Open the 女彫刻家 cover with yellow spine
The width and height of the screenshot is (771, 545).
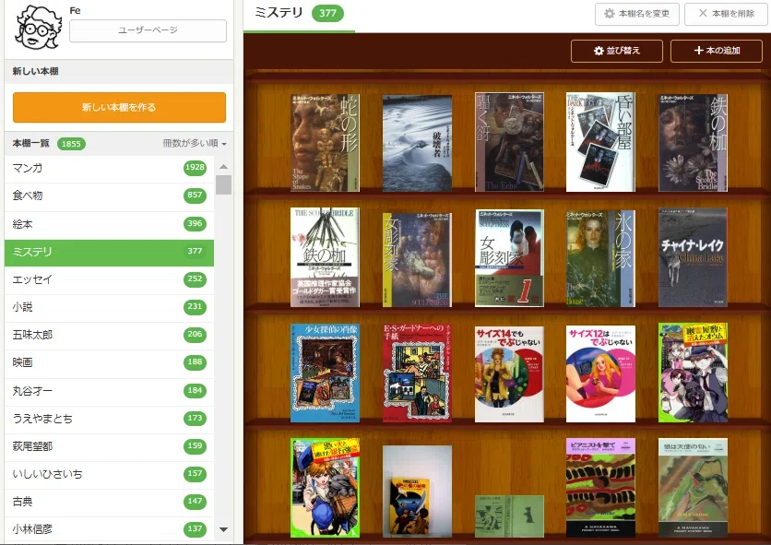(417, 260)
